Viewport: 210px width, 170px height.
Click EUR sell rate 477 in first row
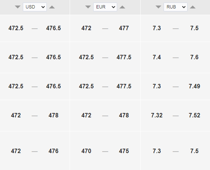click(124, 28)
